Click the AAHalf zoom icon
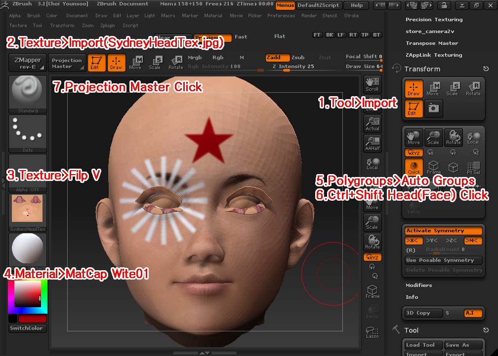Screen dimensions: 498x356 point(372,143)
